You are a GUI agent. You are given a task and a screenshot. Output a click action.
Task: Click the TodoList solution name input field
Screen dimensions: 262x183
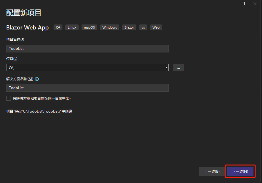coord(87,88)
